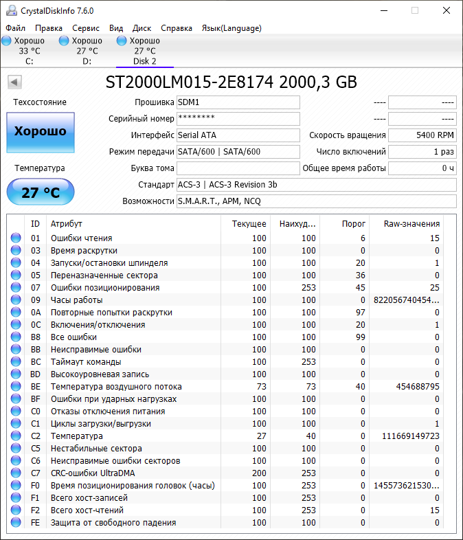
Task: Click the Возможности S.M.A.R.T., APM, NCQ field
Action: pos(317,201)
